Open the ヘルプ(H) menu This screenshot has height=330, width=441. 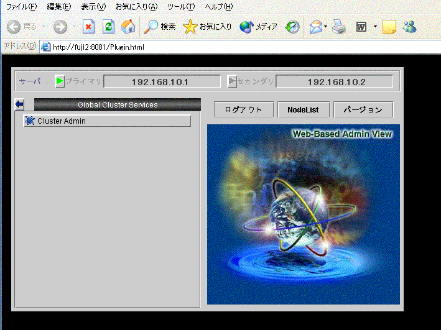click(x=219, y=7)
